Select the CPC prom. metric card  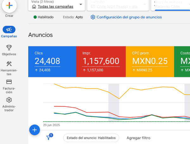pos(150,62)
